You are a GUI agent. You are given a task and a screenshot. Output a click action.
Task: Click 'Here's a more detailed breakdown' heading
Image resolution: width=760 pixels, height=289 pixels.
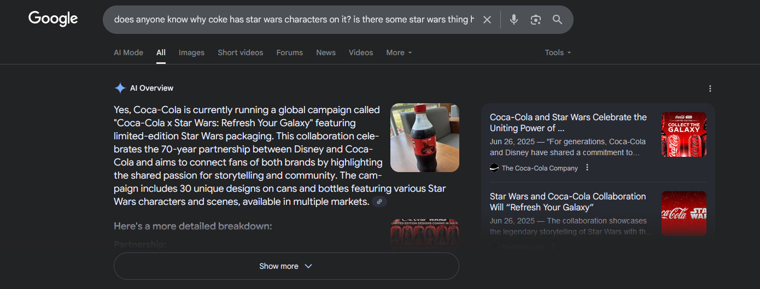[192, 226]
